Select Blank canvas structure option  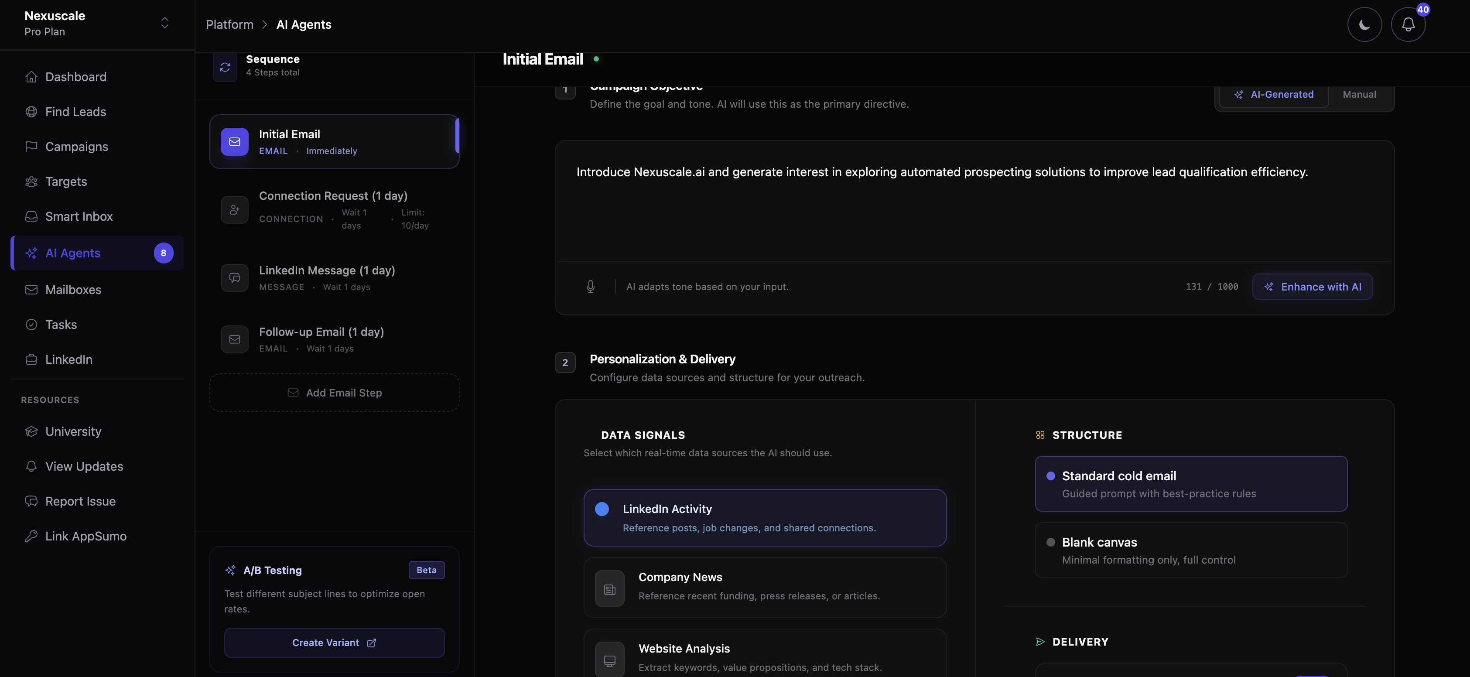pos(1191,550)
